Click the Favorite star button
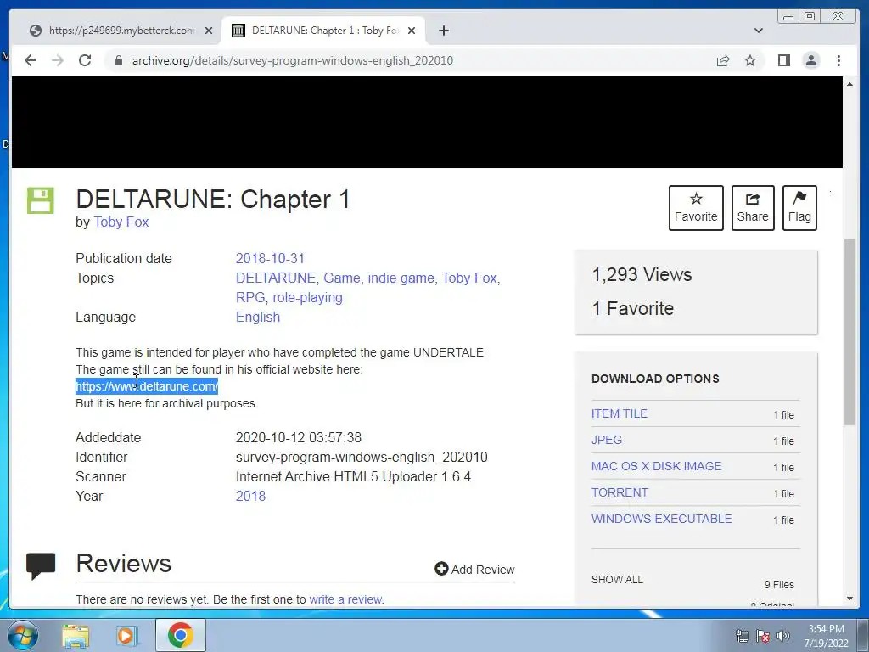Viewport: 869px width, 652px height. [696, 208]
